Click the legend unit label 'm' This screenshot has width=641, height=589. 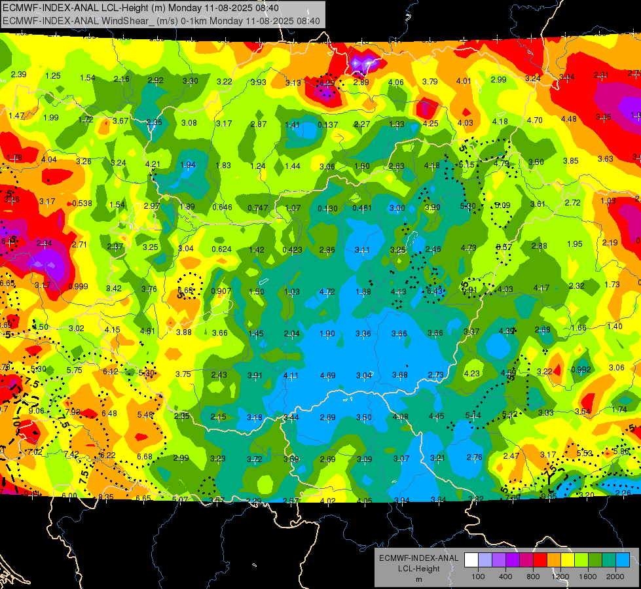point(418,580)
